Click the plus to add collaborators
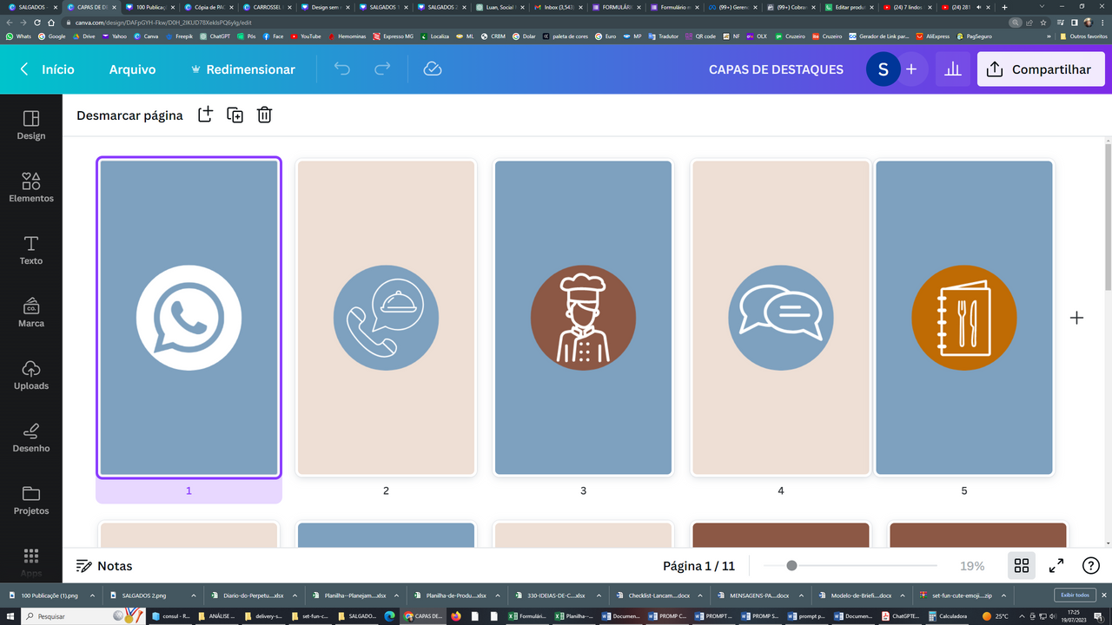 pos(911,69)
